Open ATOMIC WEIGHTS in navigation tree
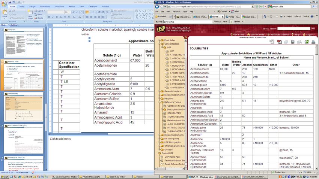This screenshot has width=319, height=179. point(176,117)
